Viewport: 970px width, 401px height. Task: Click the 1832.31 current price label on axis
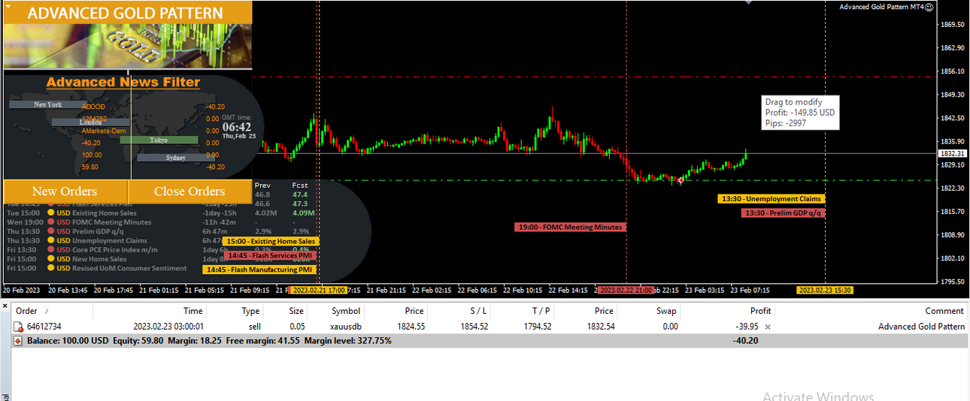pos(952,153)
